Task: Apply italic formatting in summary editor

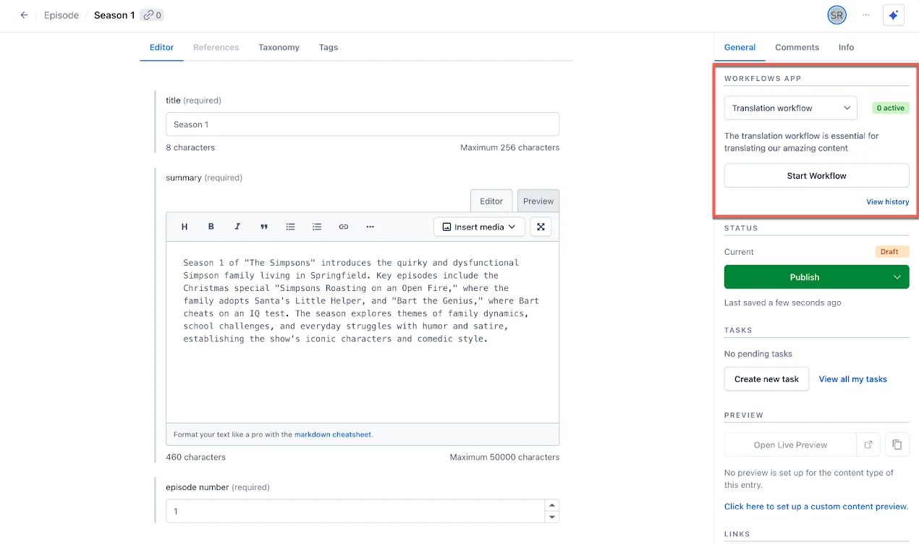Action: tap(237, 227)
